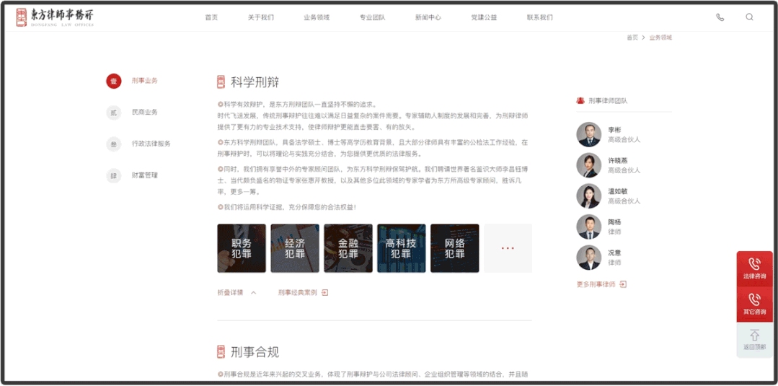Click the phone icon in header

pos(720,17)
